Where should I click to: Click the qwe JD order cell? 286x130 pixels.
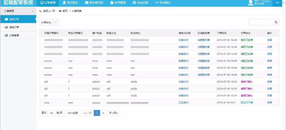[71, 103]
